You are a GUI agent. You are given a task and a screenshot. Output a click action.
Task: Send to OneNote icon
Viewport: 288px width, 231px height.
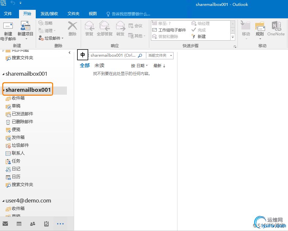click(276, 26)
